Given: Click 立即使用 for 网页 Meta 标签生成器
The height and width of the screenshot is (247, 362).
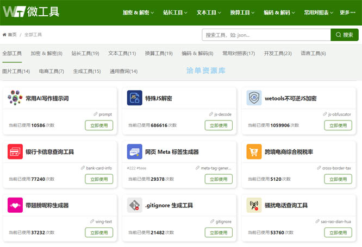Looking at the screenshot, I should pyautogui.click(x=219, y=179).
